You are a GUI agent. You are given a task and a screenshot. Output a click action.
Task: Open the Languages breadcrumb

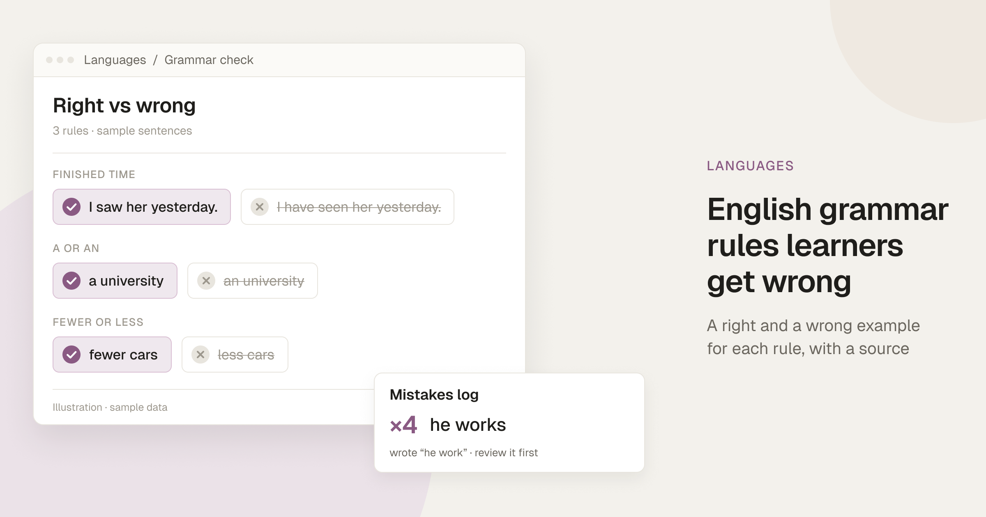pos(115,60)
